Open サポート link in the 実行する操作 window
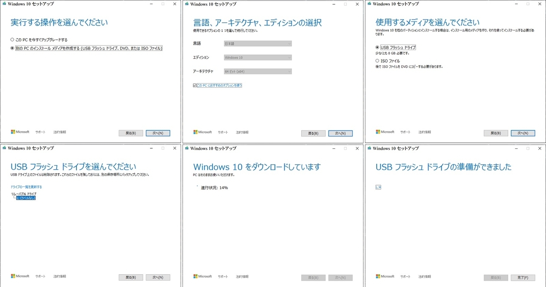Screen dimensions: 546x287 click(40, 132)
